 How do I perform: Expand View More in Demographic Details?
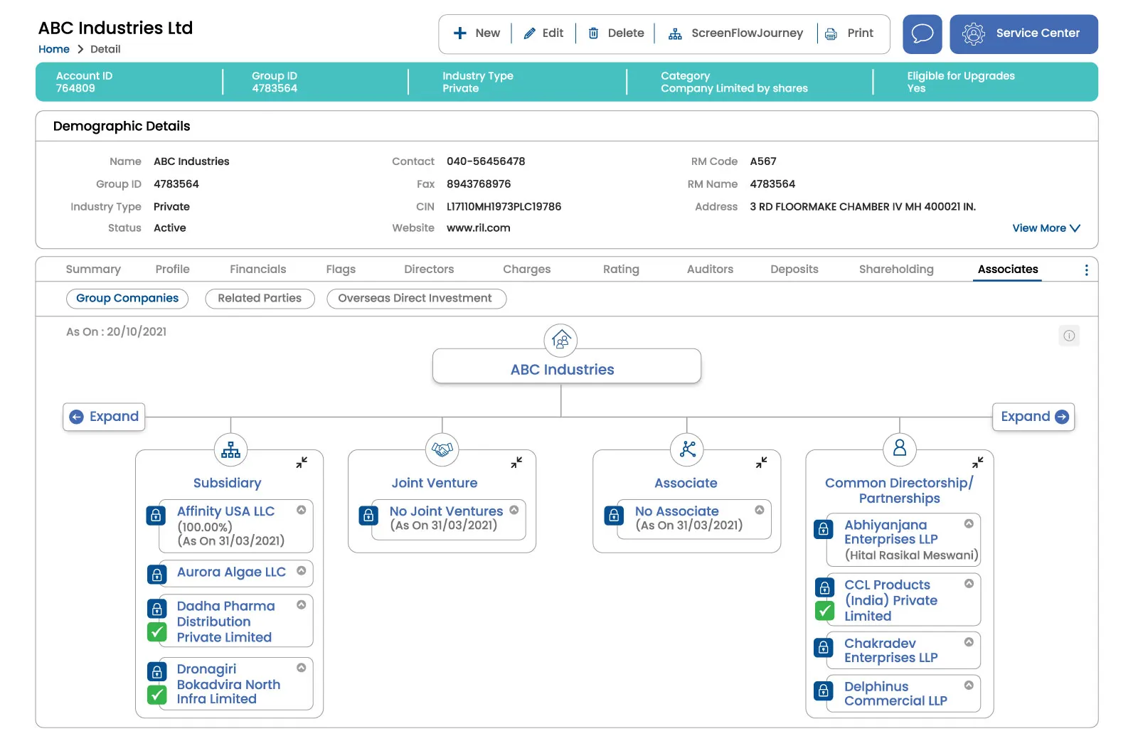[1046, 228]
